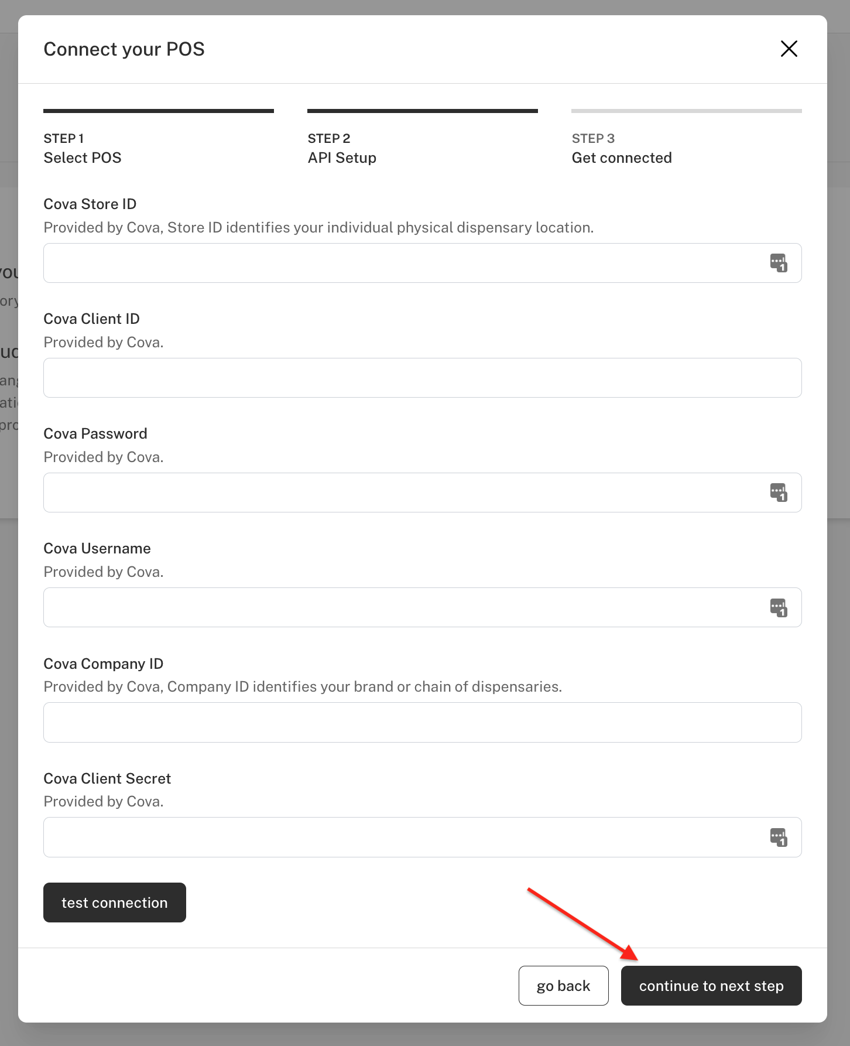The height and width of the screenshot is (1046, 850).
Task: Select the 1Password icon in Cova Client Secret field
Action: click(x=779, y=837)
